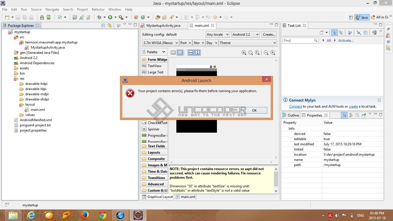Click the Activate... link in Task List
Viewport: 393px width, 221px height.
346,41
